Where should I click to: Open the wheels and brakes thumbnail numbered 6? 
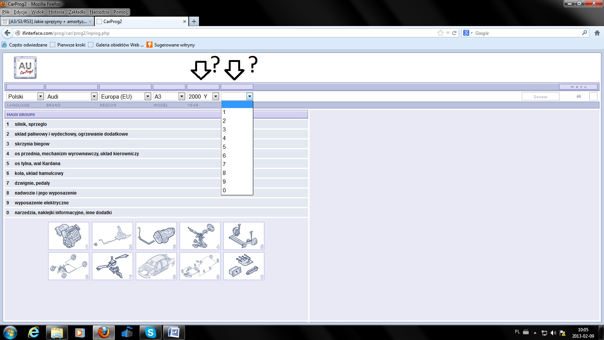pyautogui.click(x=69, y=266)
